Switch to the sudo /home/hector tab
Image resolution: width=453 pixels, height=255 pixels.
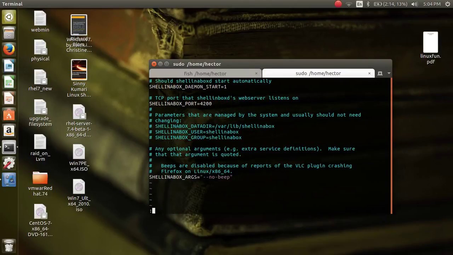pos(318,73)
